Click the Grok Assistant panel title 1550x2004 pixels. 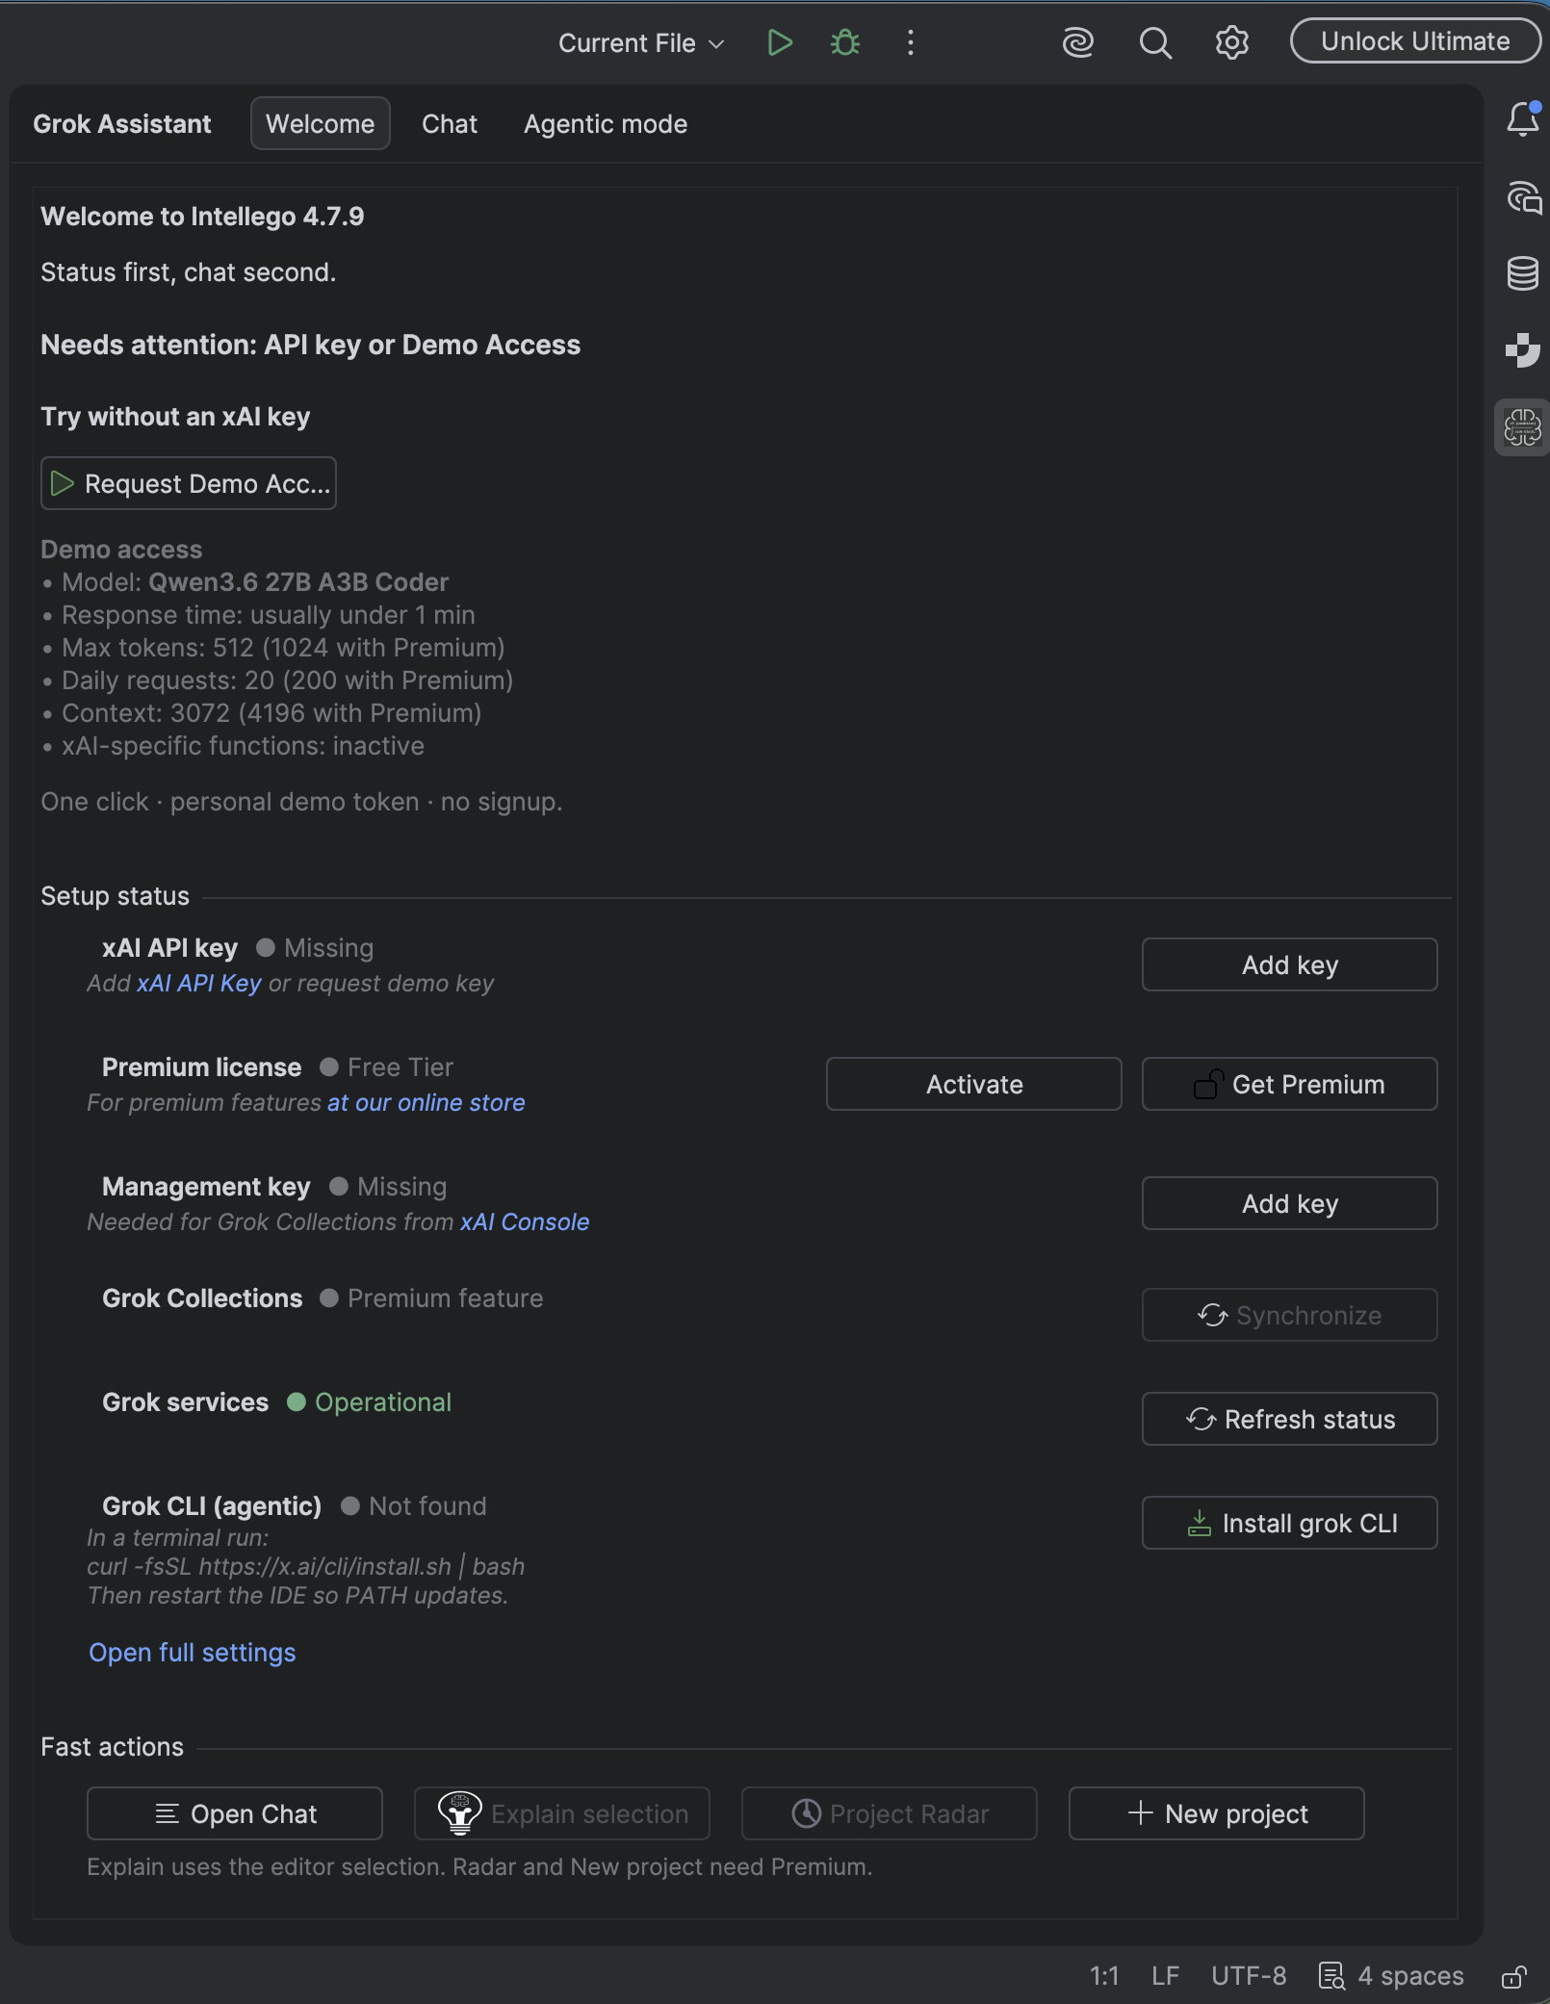122,123
